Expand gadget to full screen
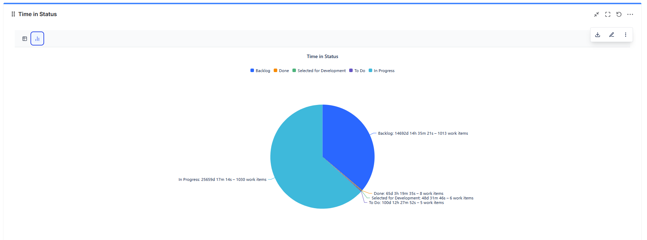 tap(608, 14)
